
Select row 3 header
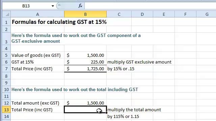(x=6, y=39)
